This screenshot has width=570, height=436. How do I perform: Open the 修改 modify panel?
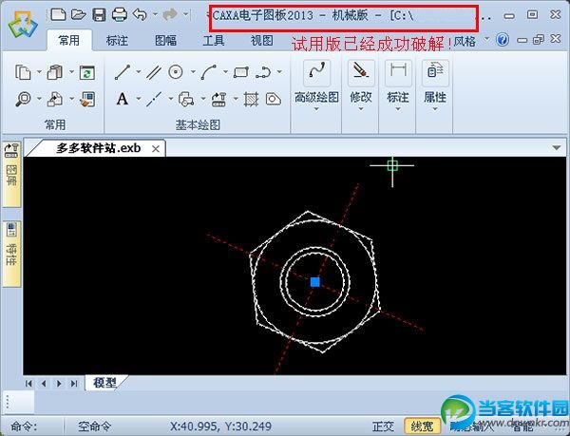coord(361,86)
